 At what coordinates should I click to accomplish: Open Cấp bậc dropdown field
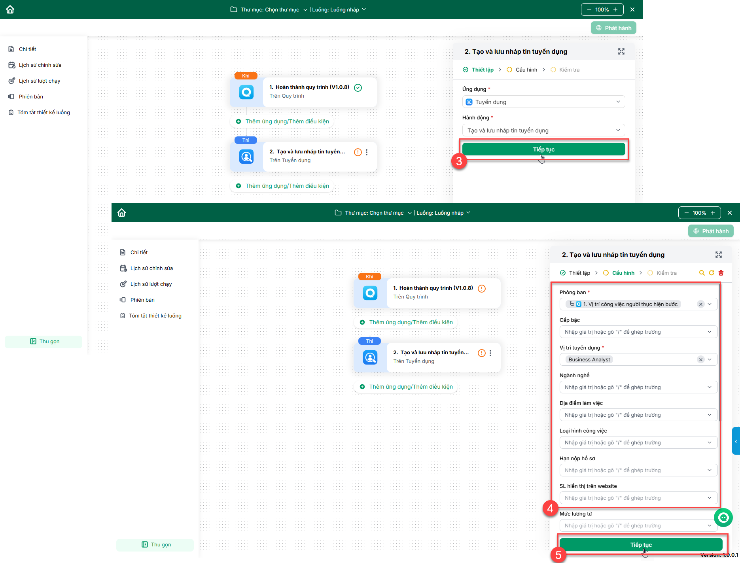coord(638,332)
